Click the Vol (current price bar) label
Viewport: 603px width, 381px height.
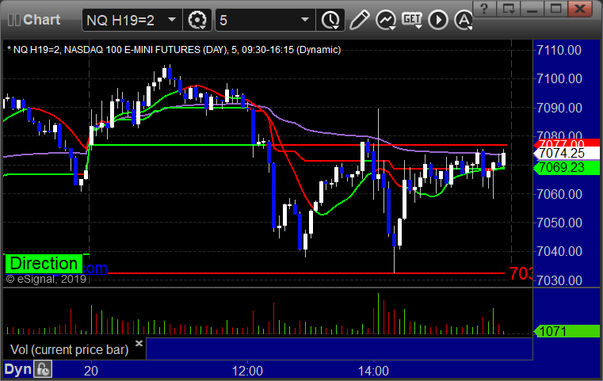pos(69,349)
